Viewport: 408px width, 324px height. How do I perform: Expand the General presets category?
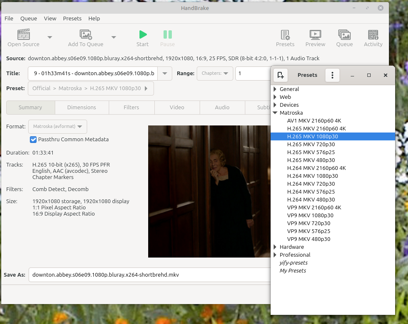[275, 89]
